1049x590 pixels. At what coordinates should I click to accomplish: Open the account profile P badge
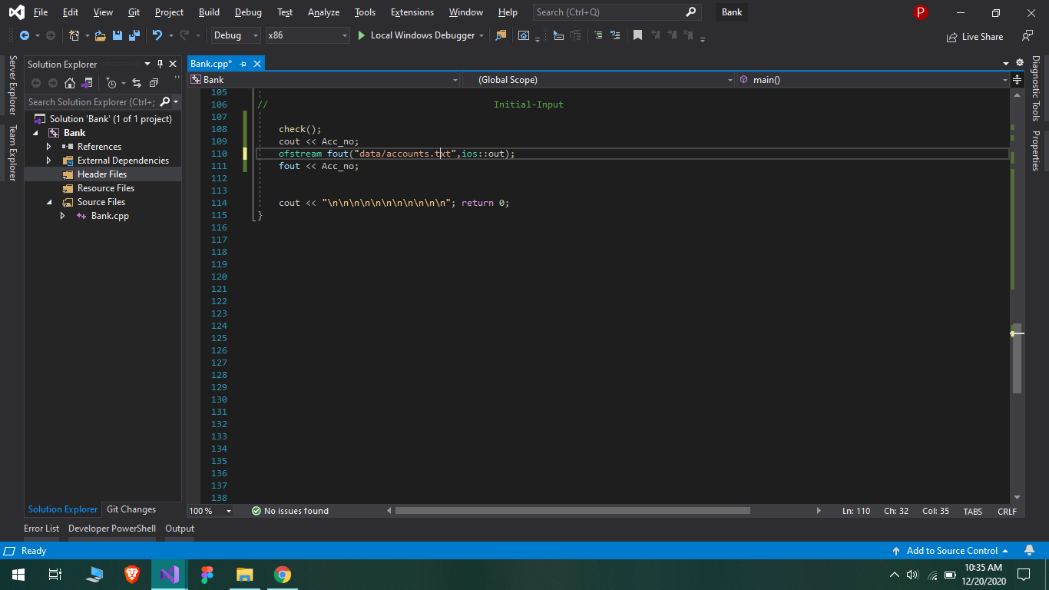point(921,12)
